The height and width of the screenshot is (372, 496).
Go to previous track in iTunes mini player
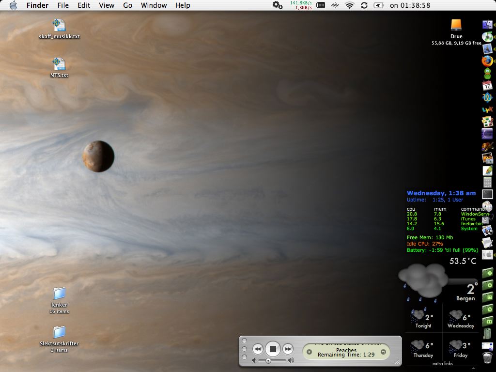258,349
